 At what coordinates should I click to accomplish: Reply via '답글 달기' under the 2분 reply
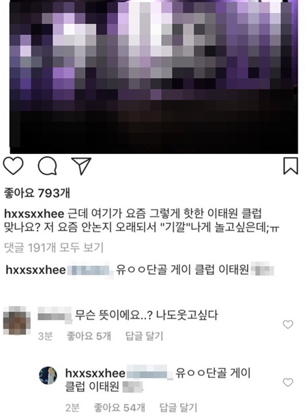click(178, 408)
